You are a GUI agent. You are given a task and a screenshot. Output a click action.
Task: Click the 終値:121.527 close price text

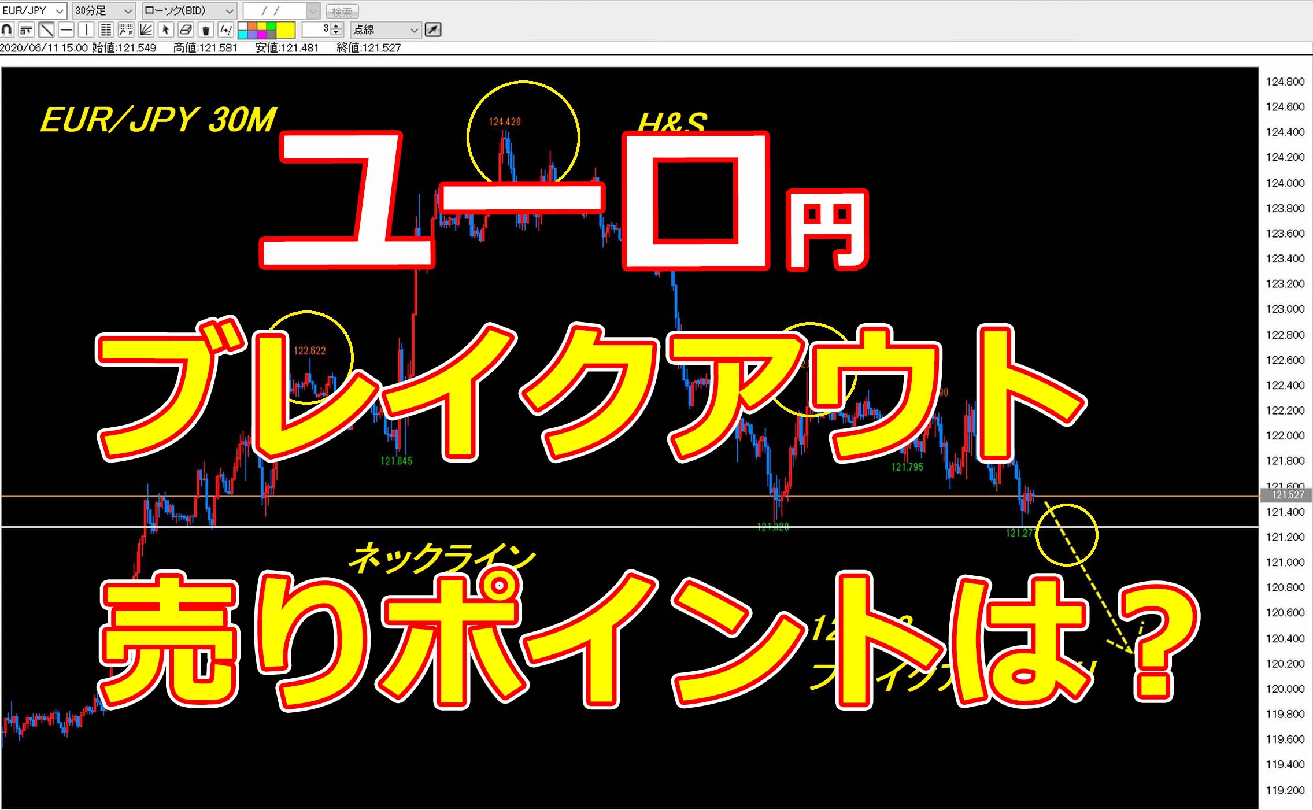click(x=369, y=48)
